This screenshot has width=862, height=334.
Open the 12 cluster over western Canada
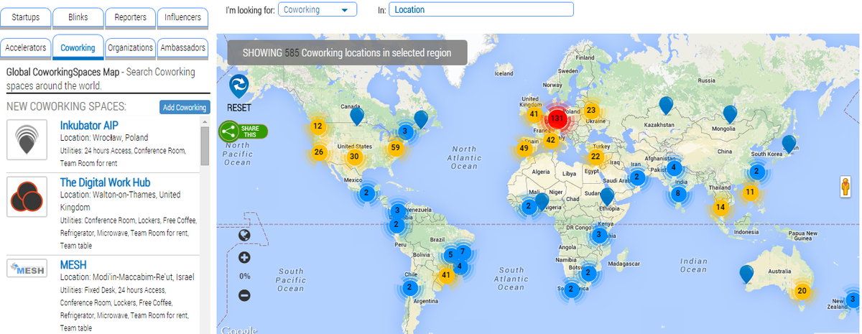click(x=318, y=126)
